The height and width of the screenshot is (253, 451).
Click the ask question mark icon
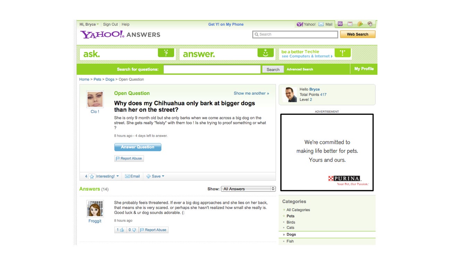[x=166, y=53]
